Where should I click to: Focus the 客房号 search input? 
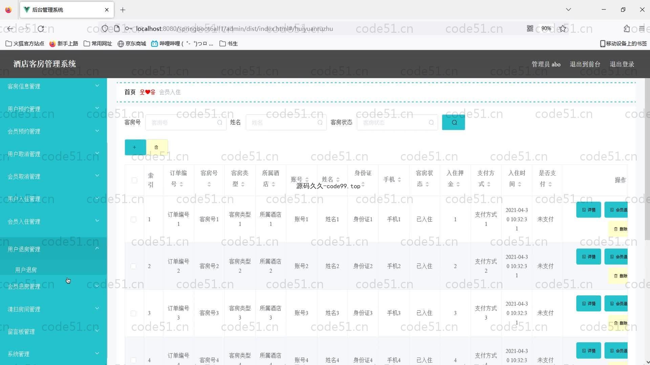[x=186, y=123]
